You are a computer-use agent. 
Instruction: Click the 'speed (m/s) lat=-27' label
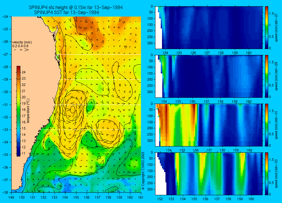(x=277, y=27)
